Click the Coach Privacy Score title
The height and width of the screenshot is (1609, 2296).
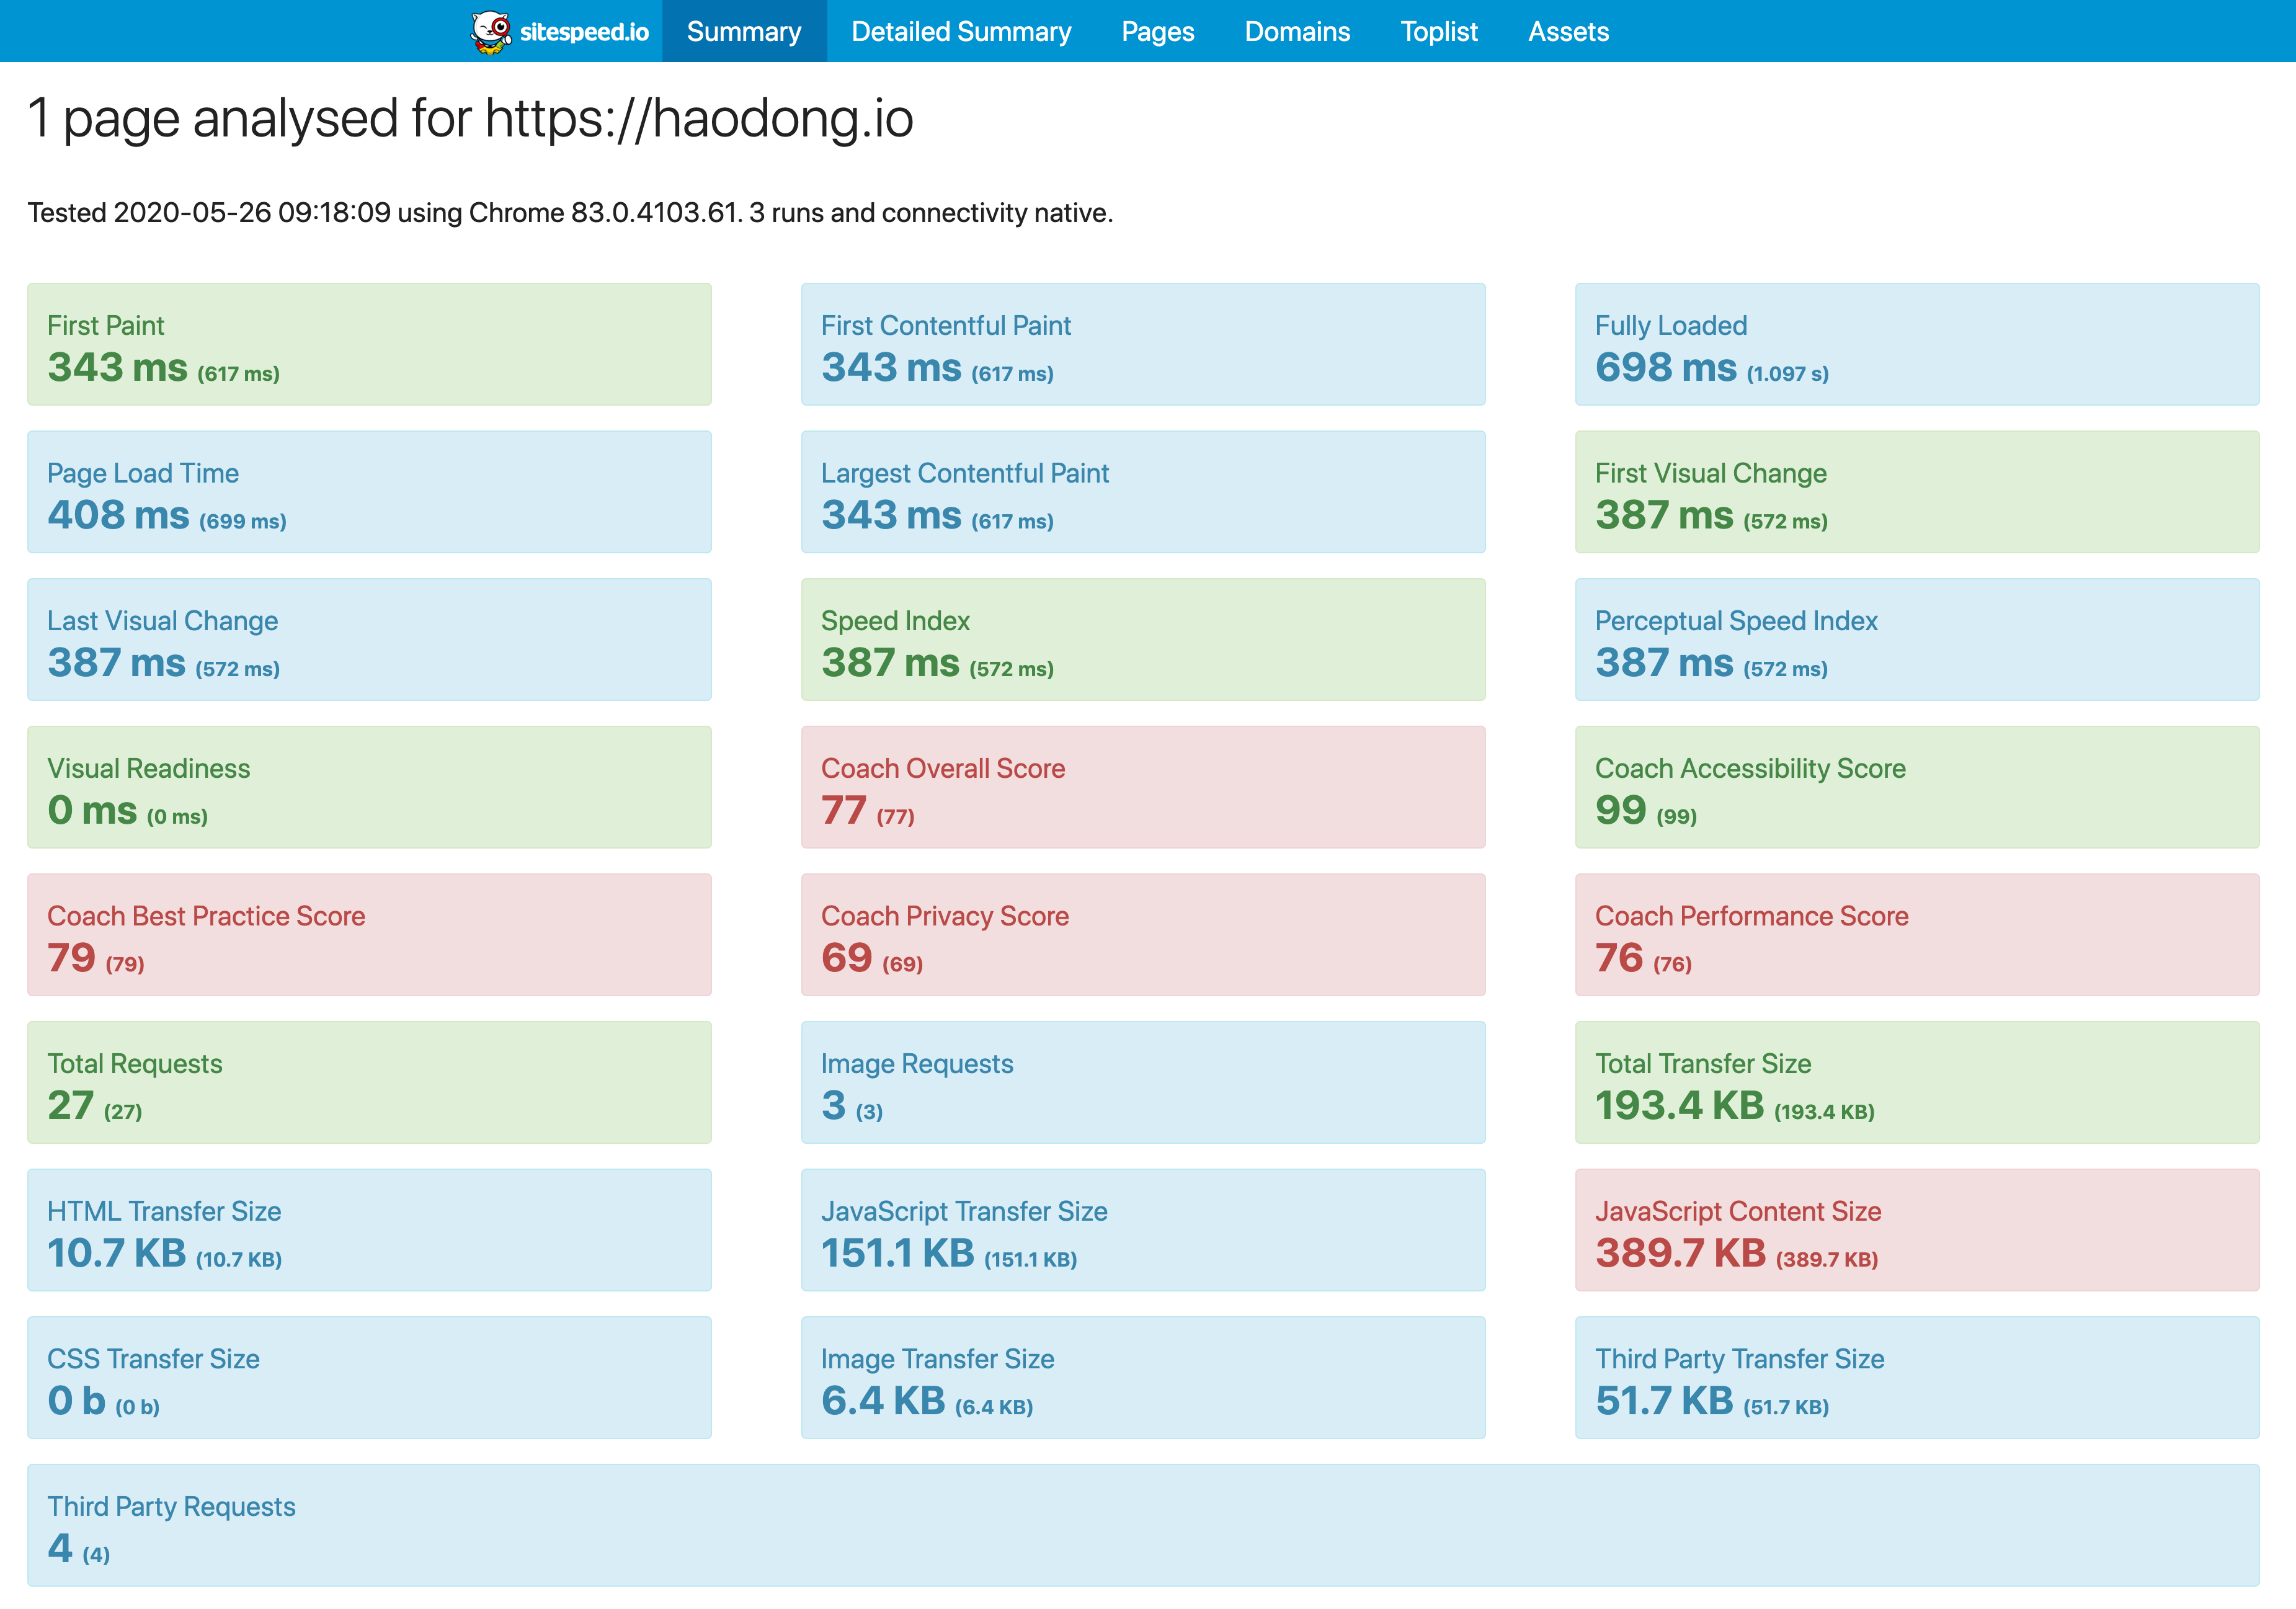[x=944, y=916]
